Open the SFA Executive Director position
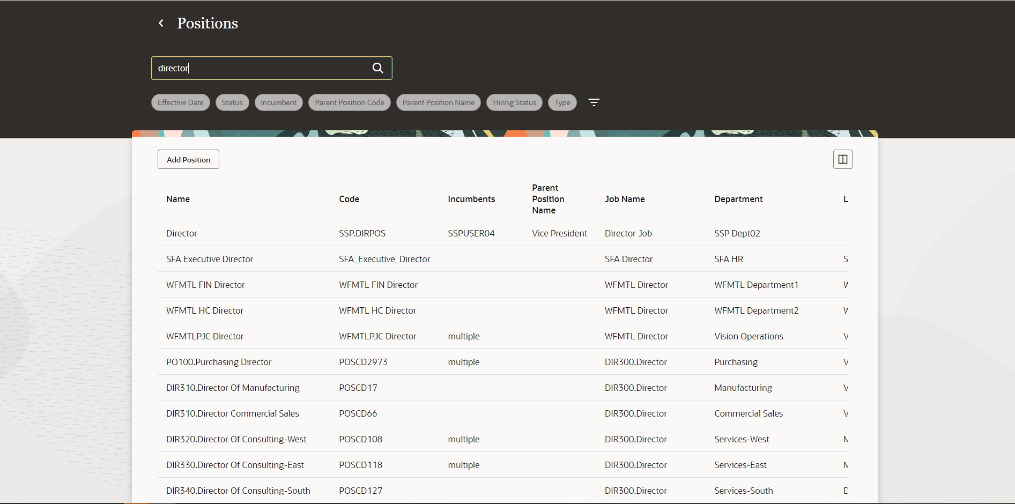The width and height of the screenshot is (1015, 504). [x=210, y=259]
